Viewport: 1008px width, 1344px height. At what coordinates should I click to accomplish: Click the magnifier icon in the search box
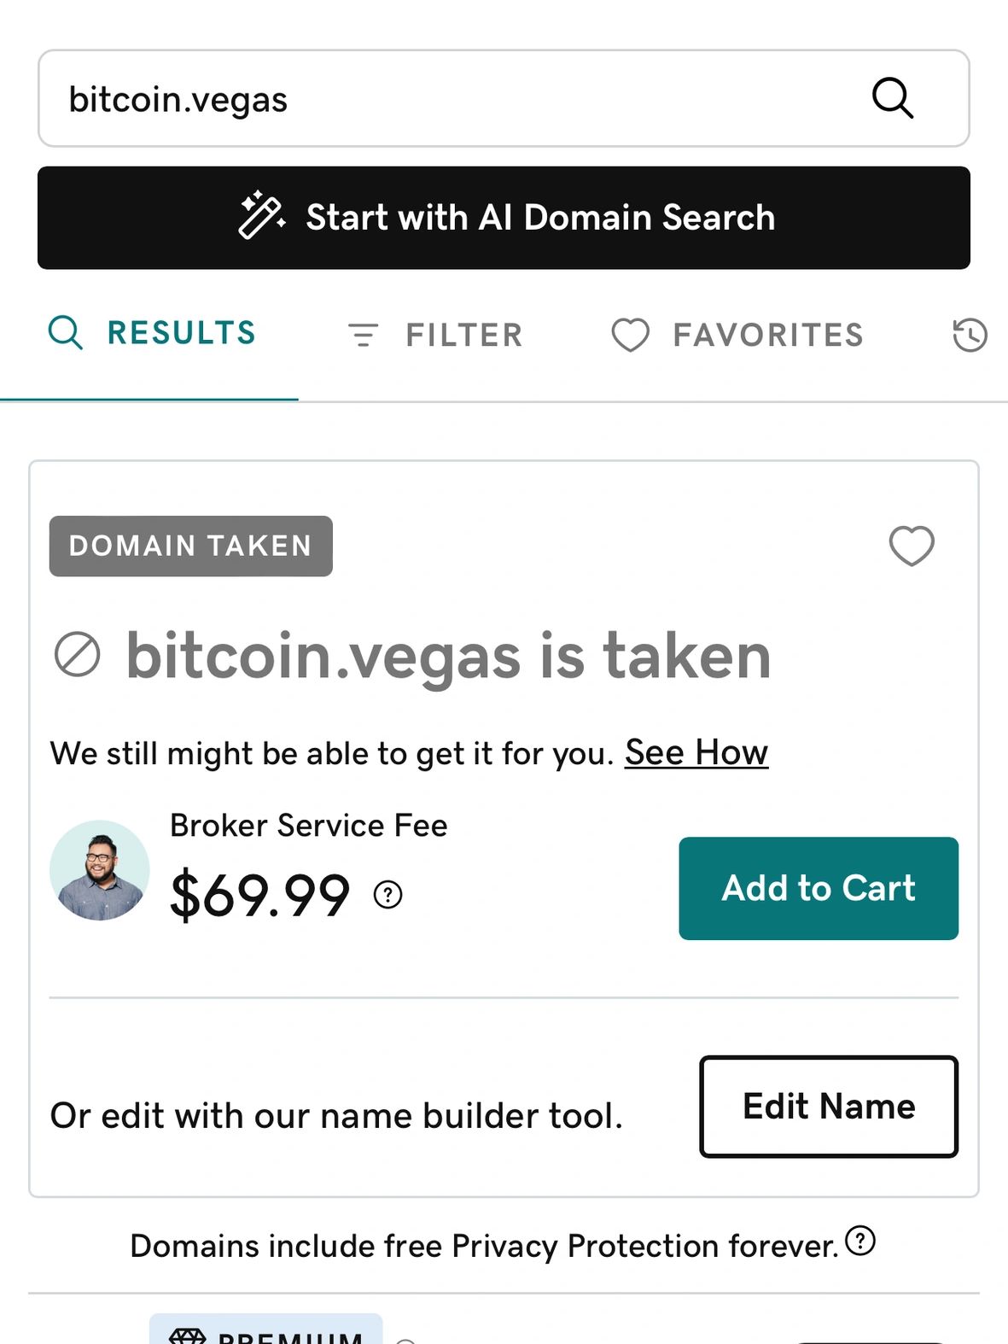[x=893, y=98]
